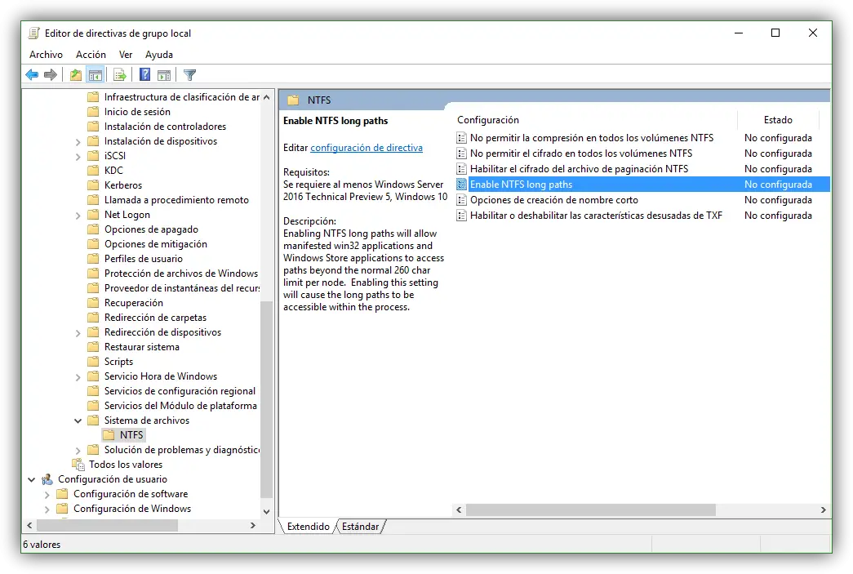This screenshot has width=853, height=574.
Task: Select No permitir el cifrado en todos los volúmenes NTFS
Action: coord(581,154)
